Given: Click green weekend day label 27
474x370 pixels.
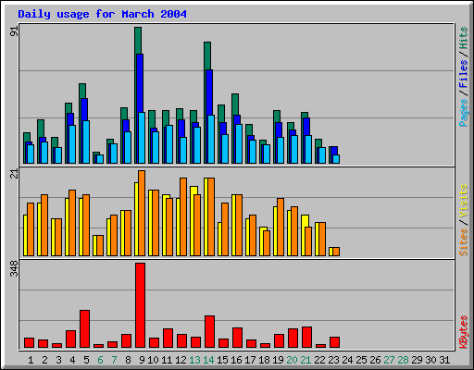Looking at the screenshot, I should click(389, 360).
